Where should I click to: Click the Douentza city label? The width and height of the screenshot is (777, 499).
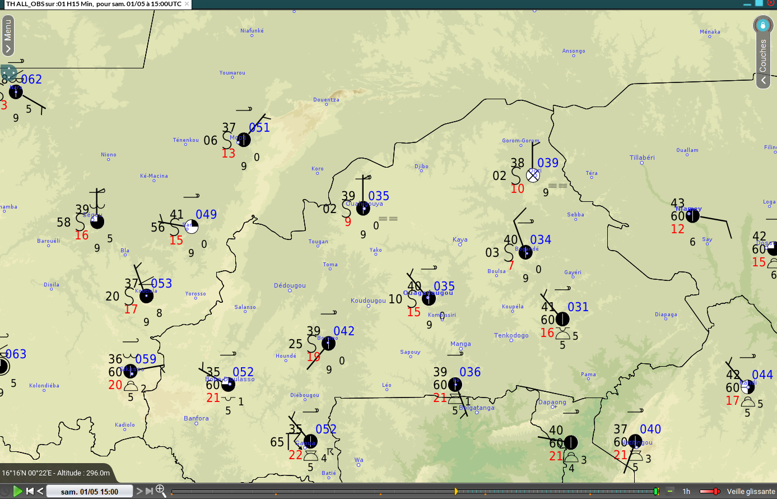326,100
